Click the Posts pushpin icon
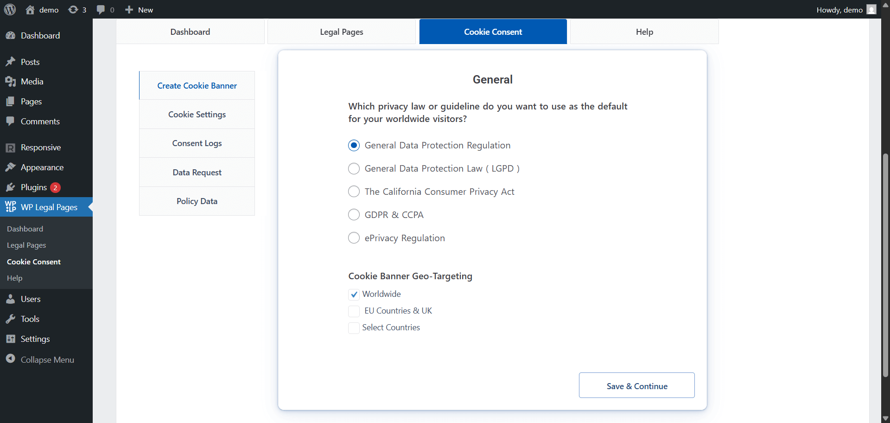 tap(11, 62)
